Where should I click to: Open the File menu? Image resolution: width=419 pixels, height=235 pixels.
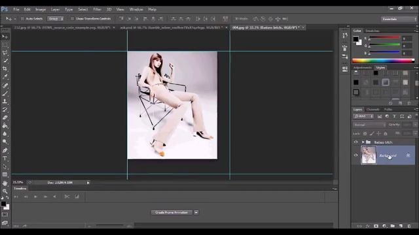coord(16,9)
